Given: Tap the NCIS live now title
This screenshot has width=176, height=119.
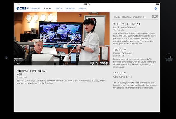Looking at the screenshot, I should [x=20, y=75].
